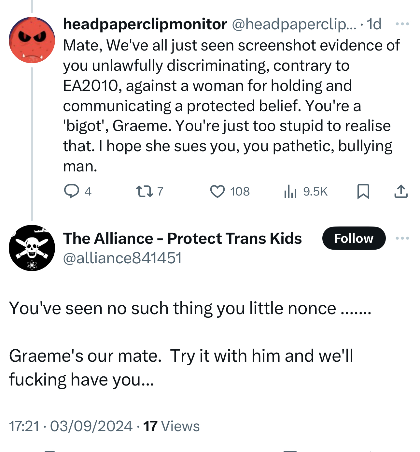Visit headpaperclipmonitor's profile via display name

[x=145, y=24]
